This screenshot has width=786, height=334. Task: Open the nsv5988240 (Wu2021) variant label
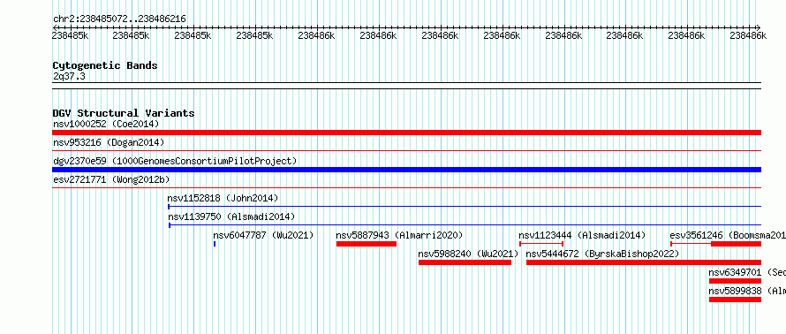pyautogui.click(x=468, y=254)
